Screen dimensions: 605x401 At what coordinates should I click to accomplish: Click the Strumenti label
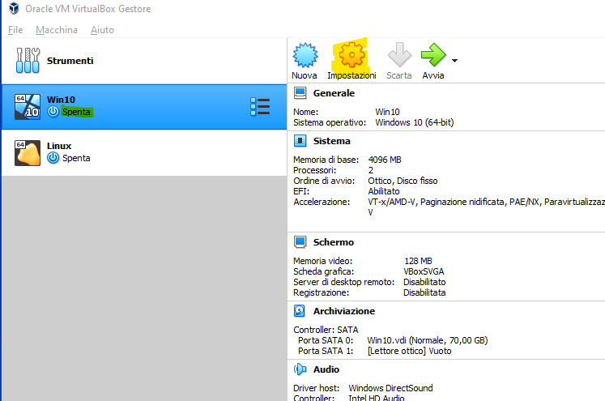point(70,61)
